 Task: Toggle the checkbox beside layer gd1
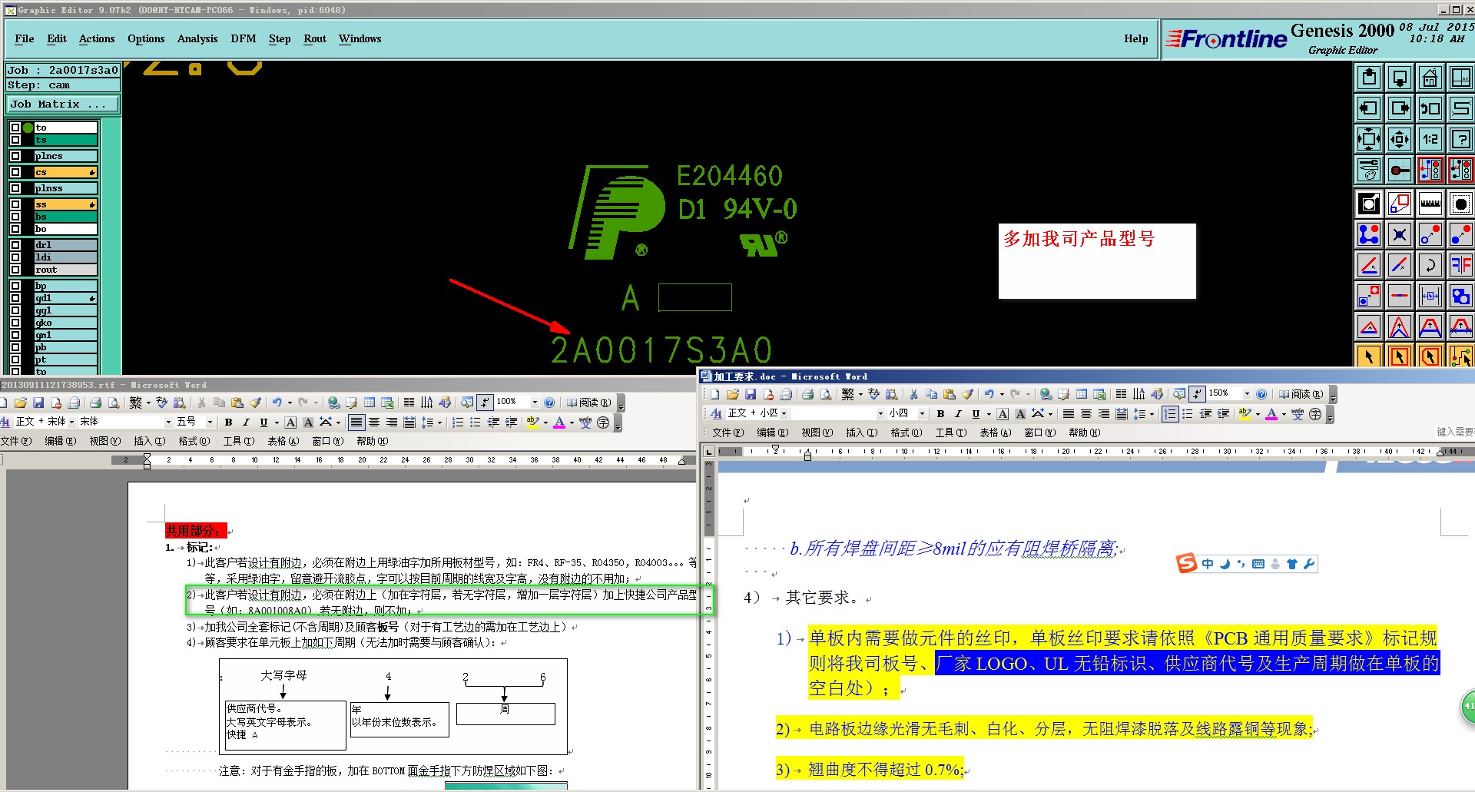[x=15, y=298]
